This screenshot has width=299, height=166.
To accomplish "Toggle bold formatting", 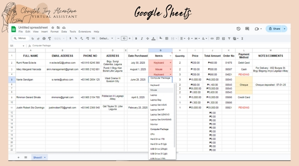I will (136, 38).
